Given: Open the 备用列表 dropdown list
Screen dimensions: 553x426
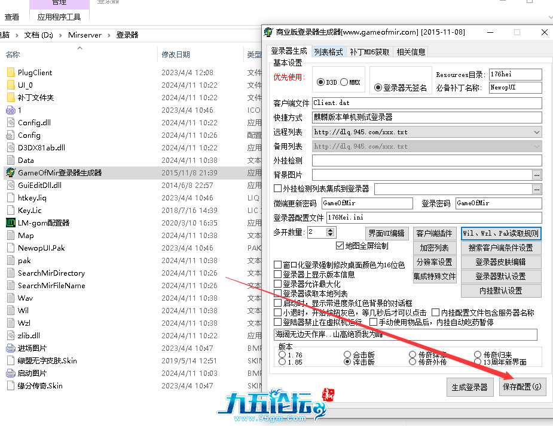Looking at the screenshot, I should pyautogui.click(x=536, y=146).
